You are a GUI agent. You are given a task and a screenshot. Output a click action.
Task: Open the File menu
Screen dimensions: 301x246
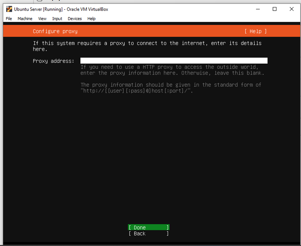tap(9, 18)
